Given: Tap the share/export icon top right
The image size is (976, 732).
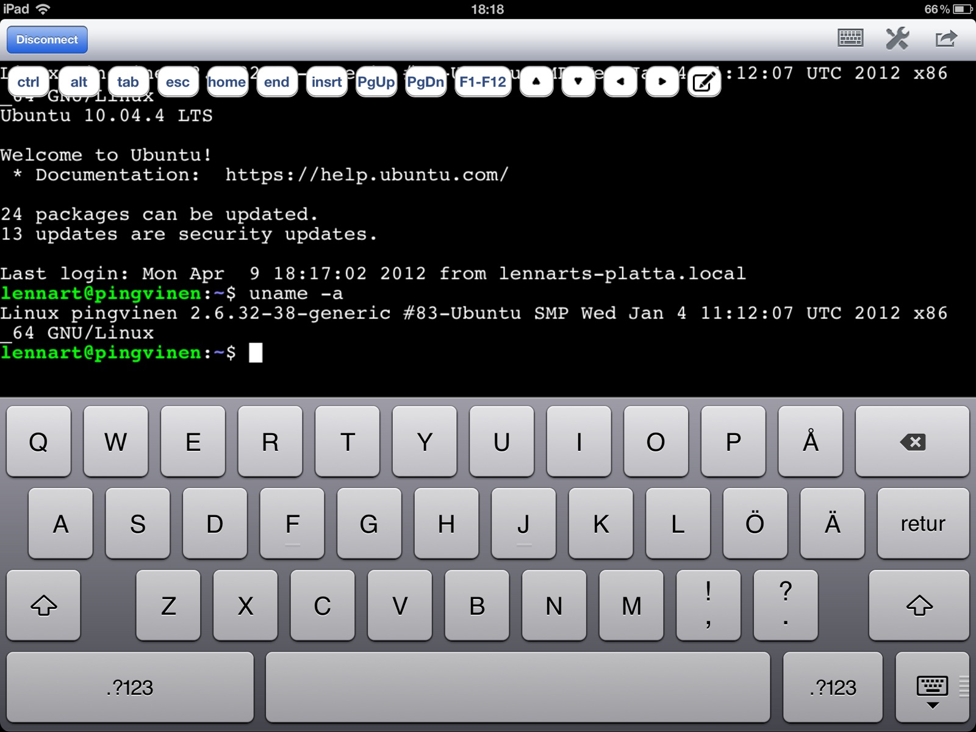Looking at the screenshot, I should click(x=945, y=38).
